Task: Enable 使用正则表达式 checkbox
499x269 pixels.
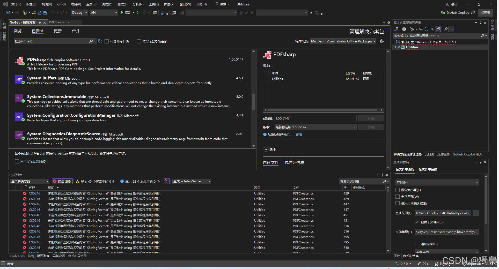Action: (398, 203)
